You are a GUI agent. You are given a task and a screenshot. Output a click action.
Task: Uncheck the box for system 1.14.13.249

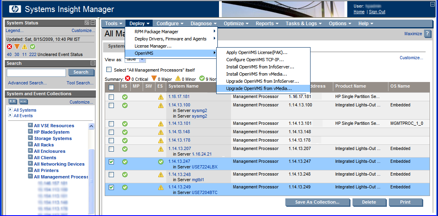point(111,187)
